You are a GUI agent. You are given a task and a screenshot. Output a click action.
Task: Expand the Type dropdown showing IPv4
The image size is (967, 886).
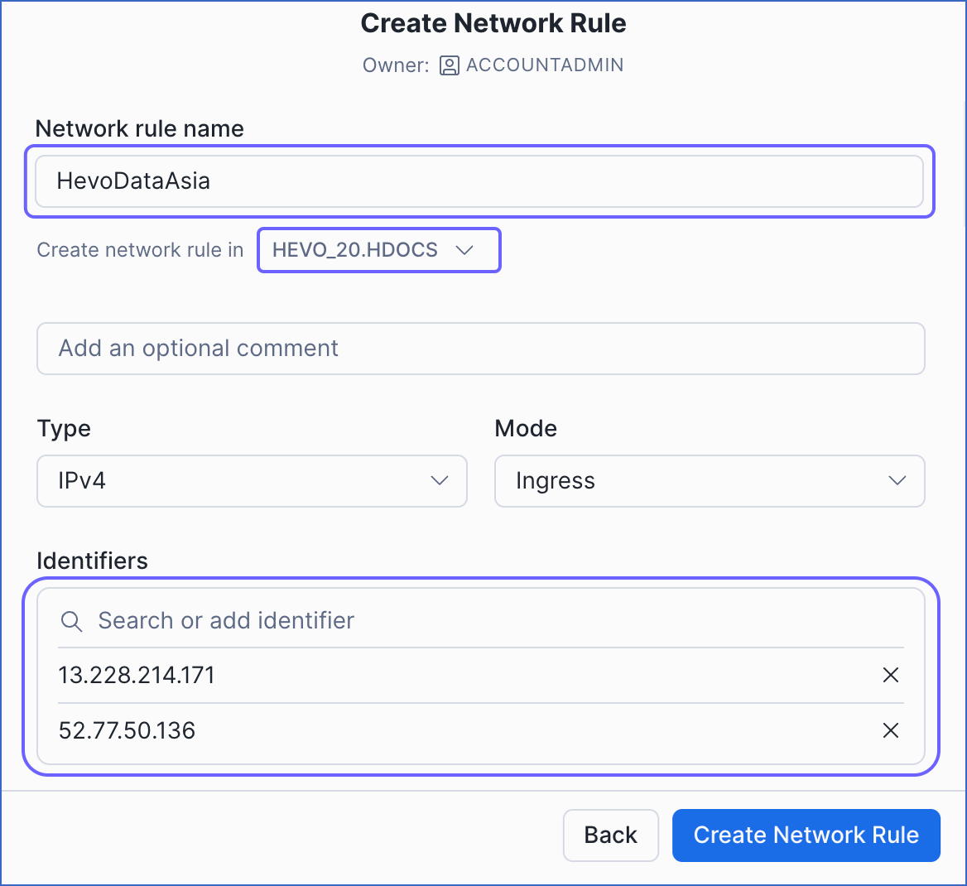tap(252, 481)
